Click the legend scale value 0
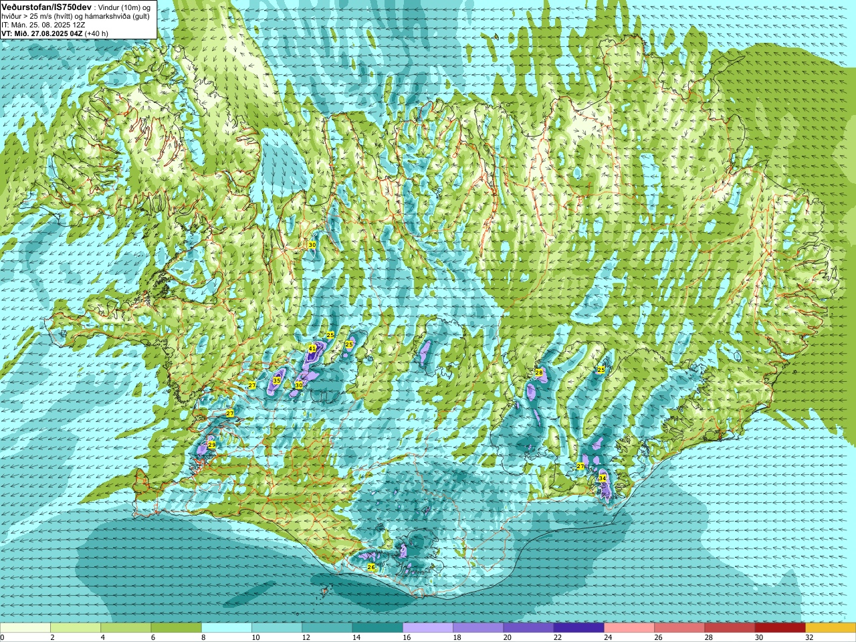This screenshot has width=856, height=642. [3, 638]
